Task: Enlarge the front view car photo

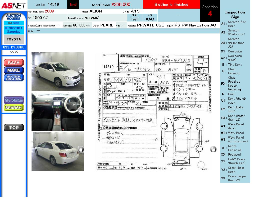Action: (x=58, y=71)
